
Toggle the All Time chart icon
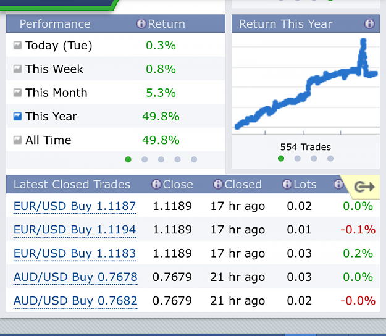pyautogui.click(x=17, y=140)
